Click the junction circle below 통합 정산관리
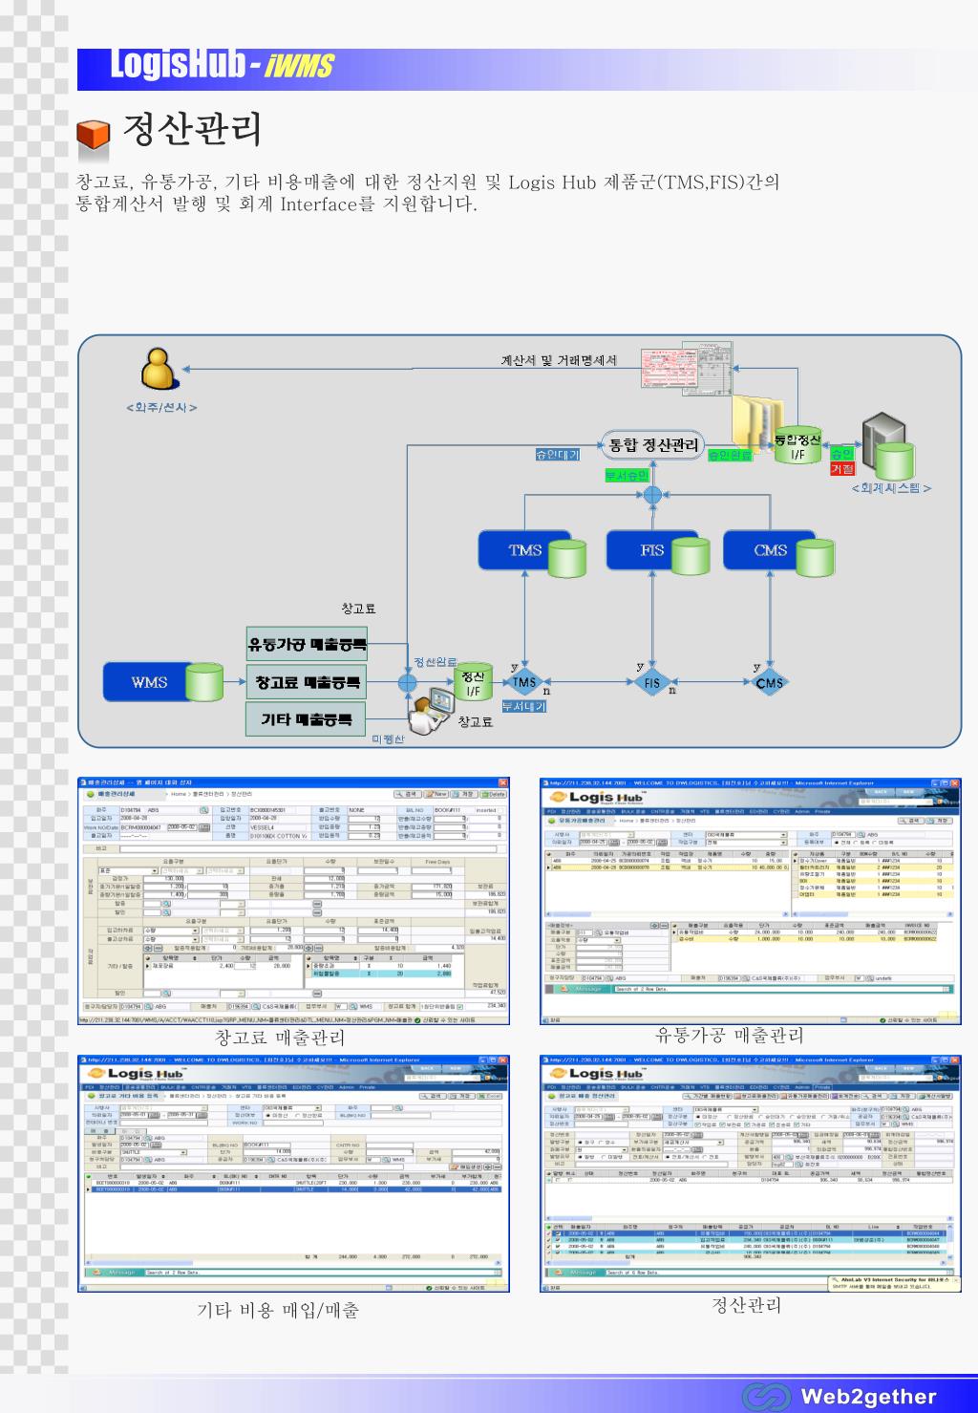 [x=652, y=494]
